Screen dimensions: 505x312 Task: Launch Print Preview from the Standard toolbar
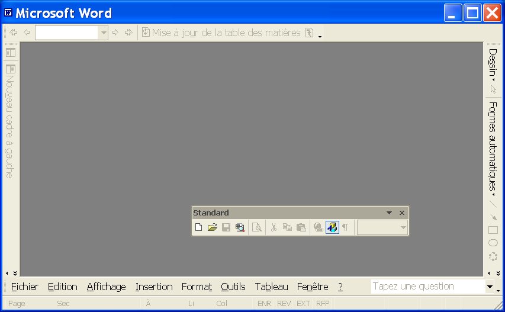click(x=257, y=227)
